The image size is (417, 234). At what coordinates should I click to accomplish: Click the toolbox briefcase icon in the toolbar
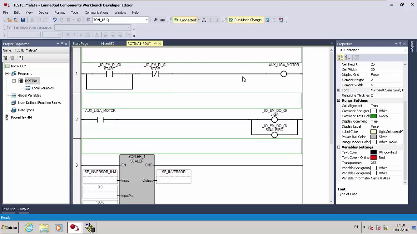tap(162, 20)
